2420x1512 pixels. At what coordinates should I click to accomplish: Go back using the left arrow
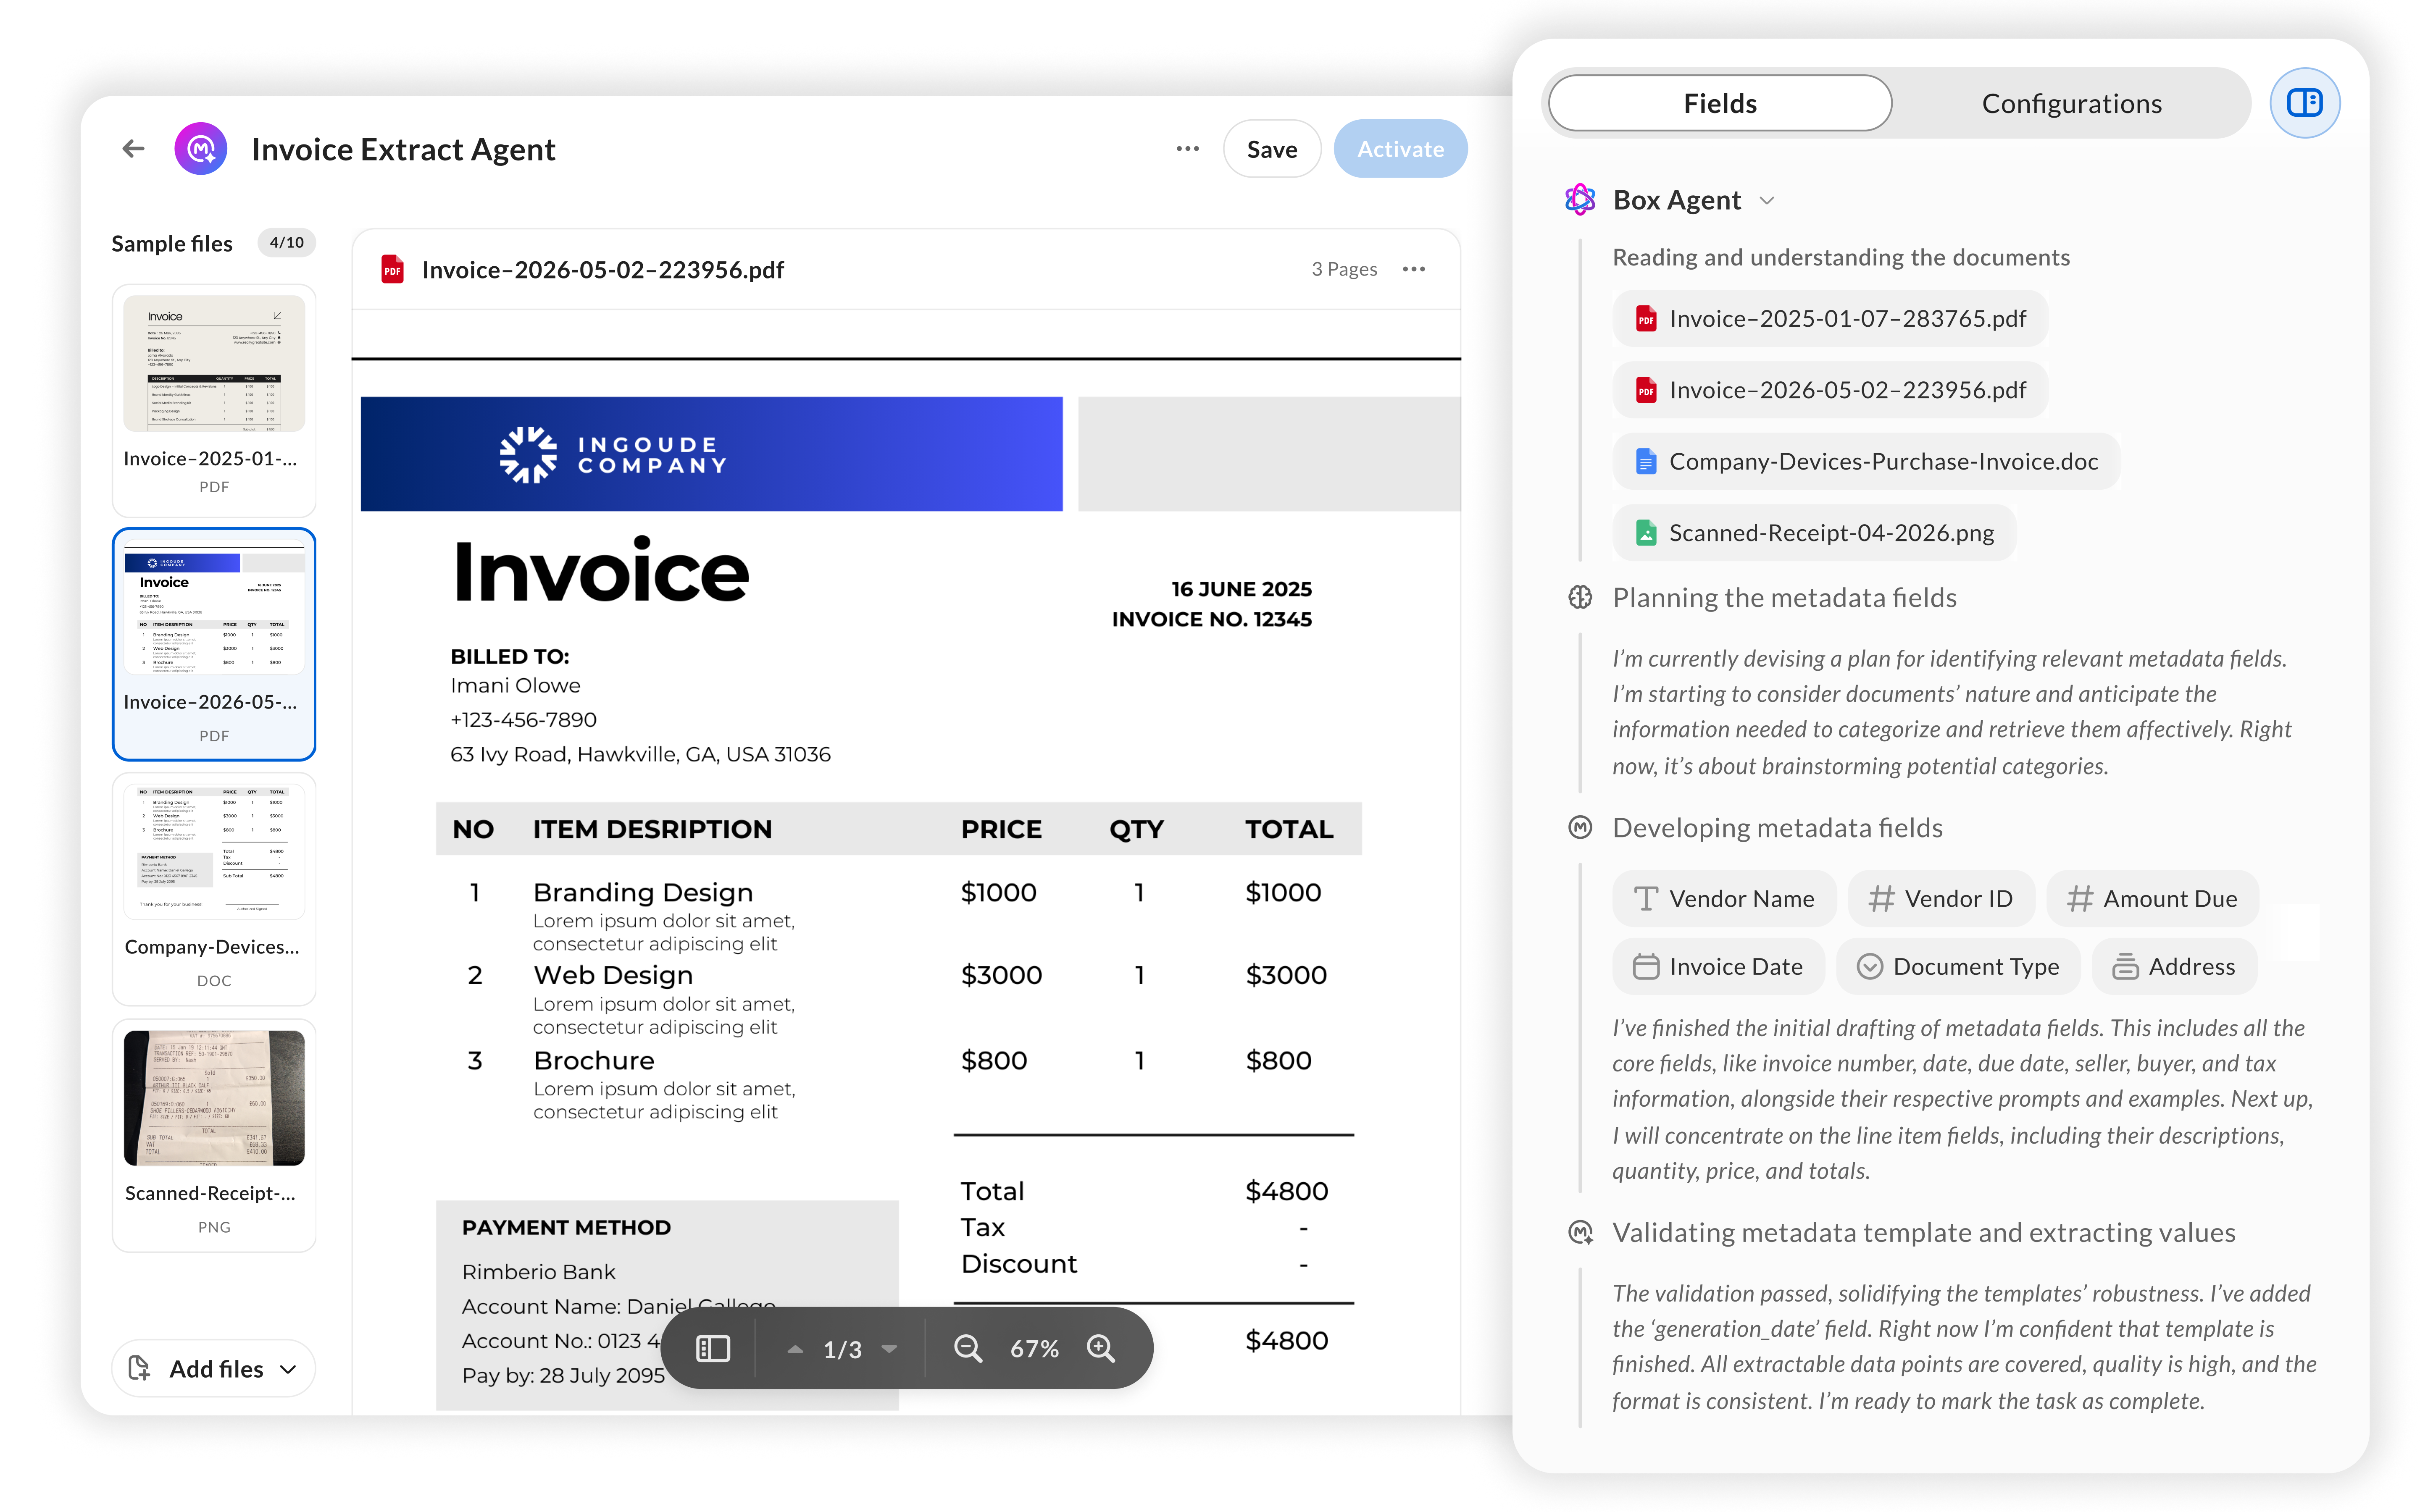133,149
